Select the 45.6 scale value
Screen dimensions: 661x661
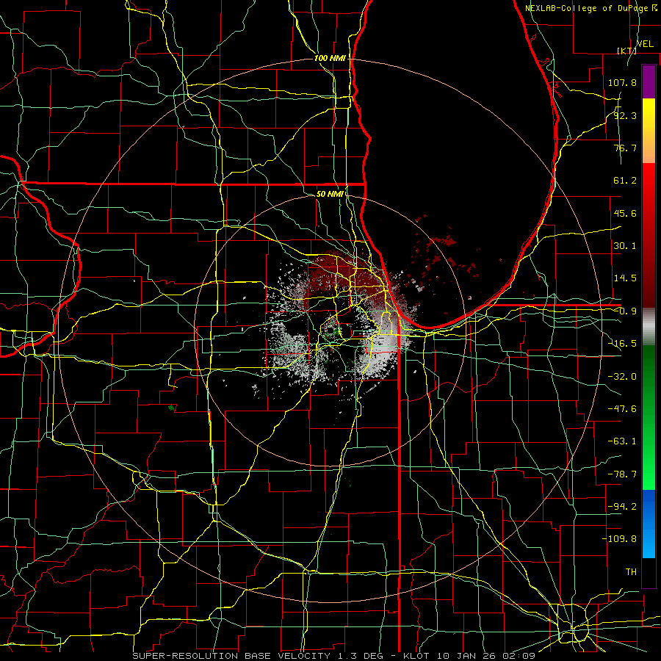(x=625, y=213)
